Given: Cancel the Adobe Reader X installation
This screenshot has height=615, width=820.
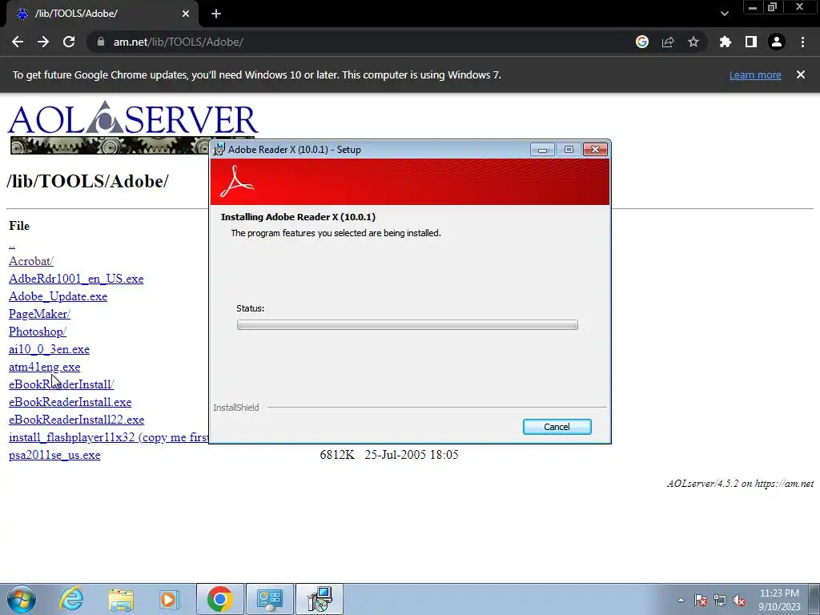Looking at the screenshot, I should point(557,427).
